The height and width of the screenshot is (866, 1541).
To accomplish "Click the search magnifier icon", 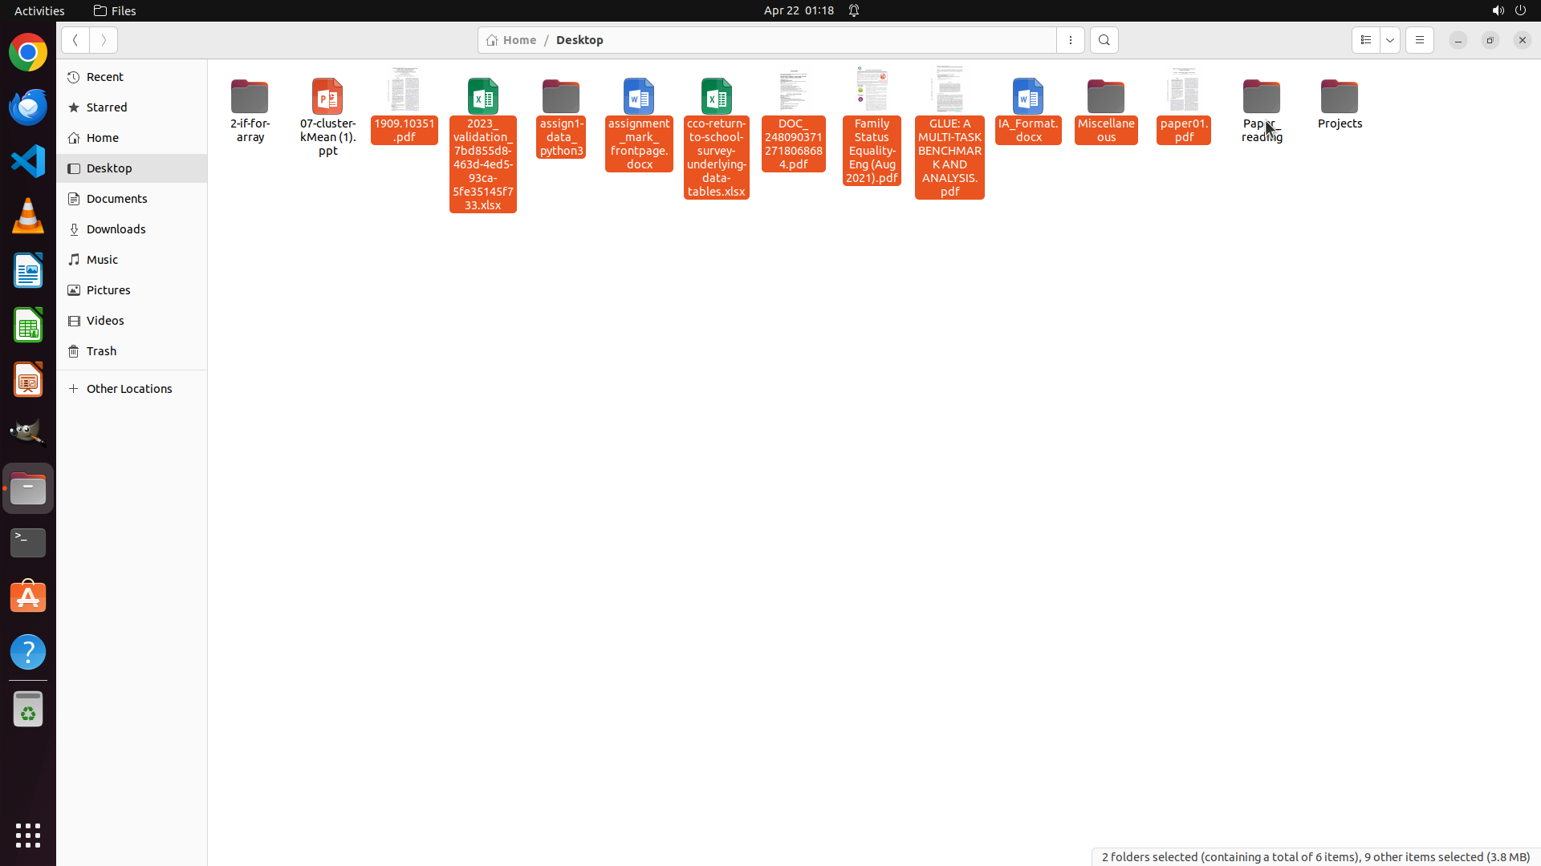I will coord(1104,40).
